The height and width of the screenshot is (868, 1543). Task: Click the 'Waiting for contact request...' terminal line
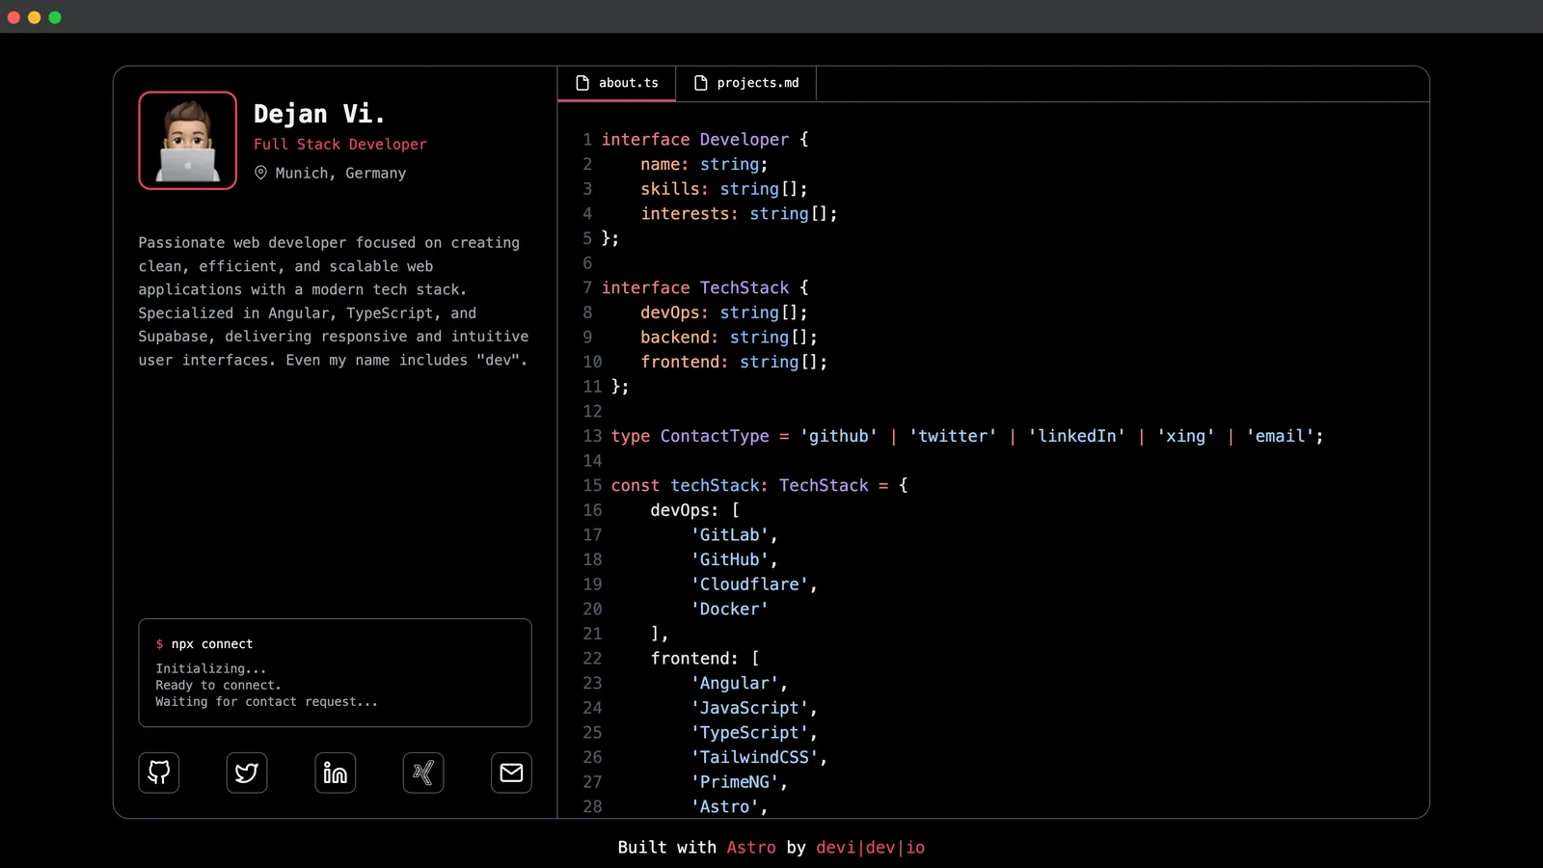265,701
